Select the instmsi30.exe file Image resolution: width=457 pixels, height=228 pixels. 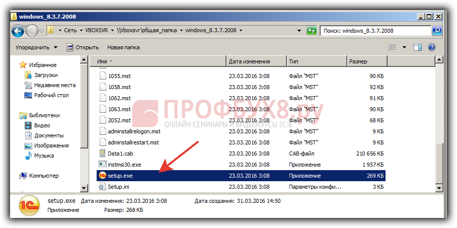(125, 164)
